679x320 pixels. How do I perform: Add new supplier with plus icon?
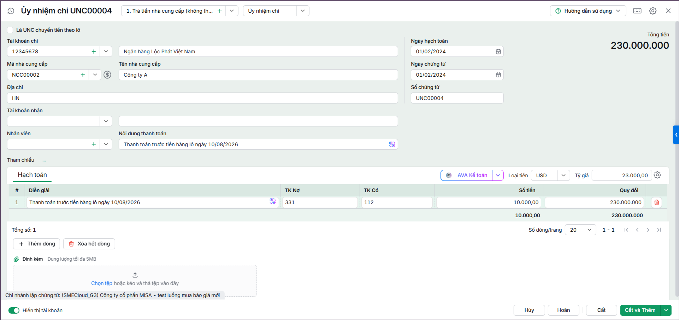83,75
